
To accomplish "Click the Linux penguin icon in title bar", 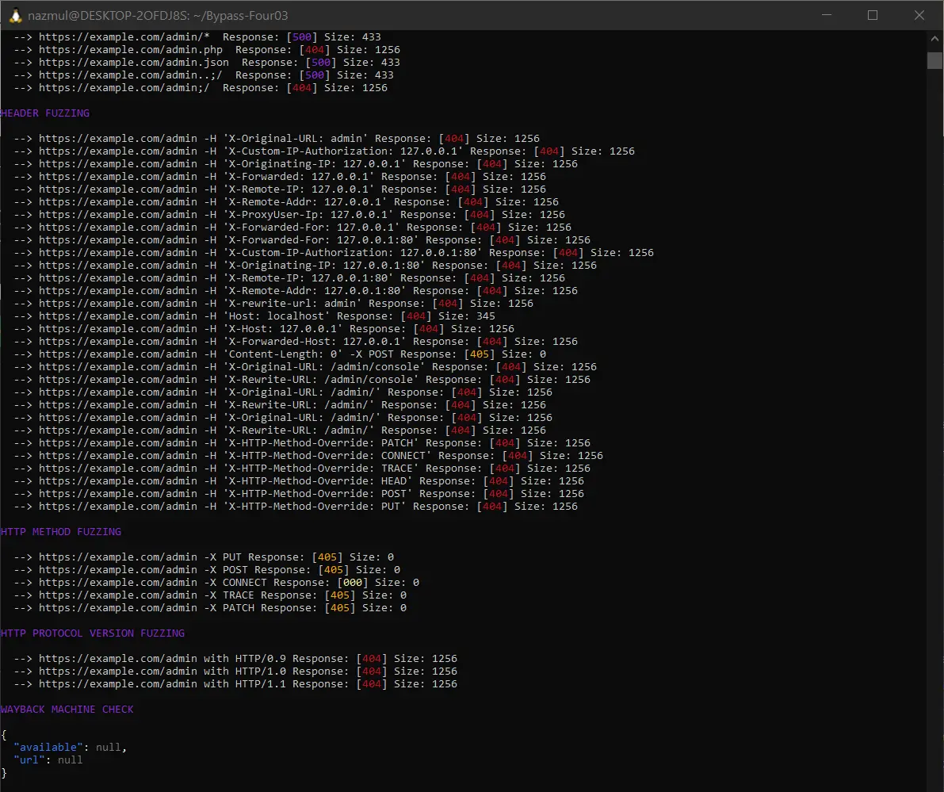I will pos(16,16).
